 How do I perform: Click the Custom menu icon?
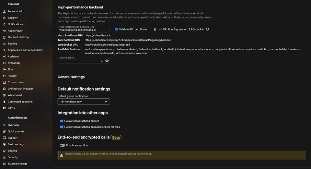click(4, 82)
